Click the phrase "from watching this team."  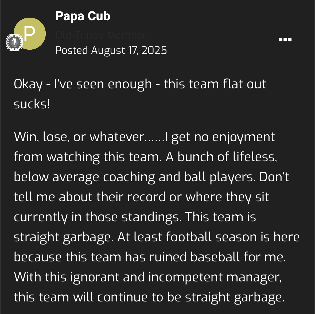(x=88, y=157)
